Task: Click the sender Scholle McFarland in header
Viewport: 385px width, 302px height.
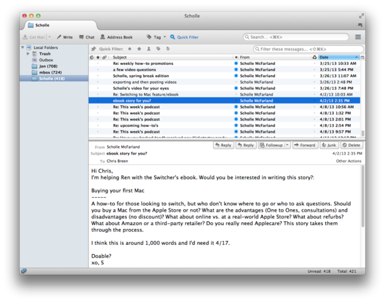Action: click(x=123, y=147)
